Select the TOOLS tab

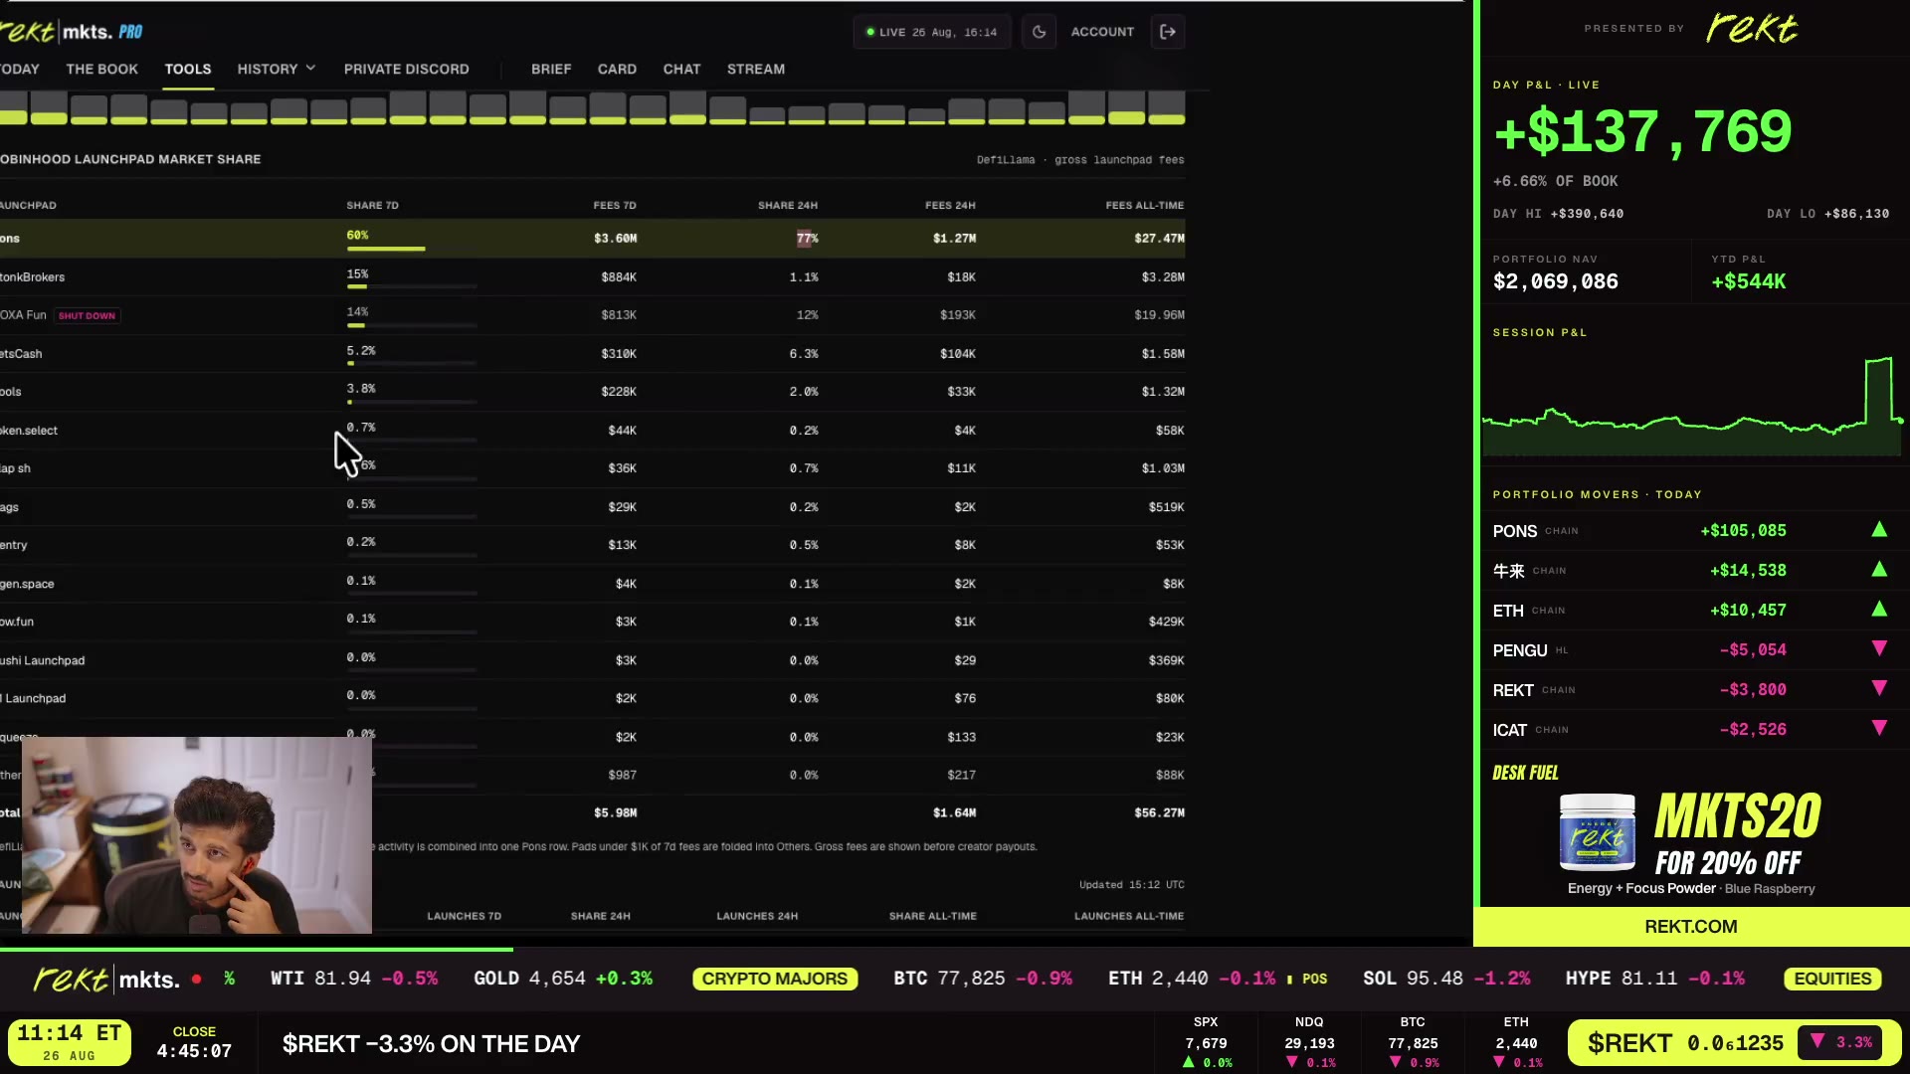tap(188, 69)
